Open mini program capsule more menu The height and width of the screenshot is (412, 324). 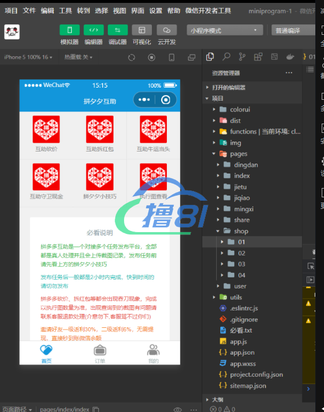(144, 100)
